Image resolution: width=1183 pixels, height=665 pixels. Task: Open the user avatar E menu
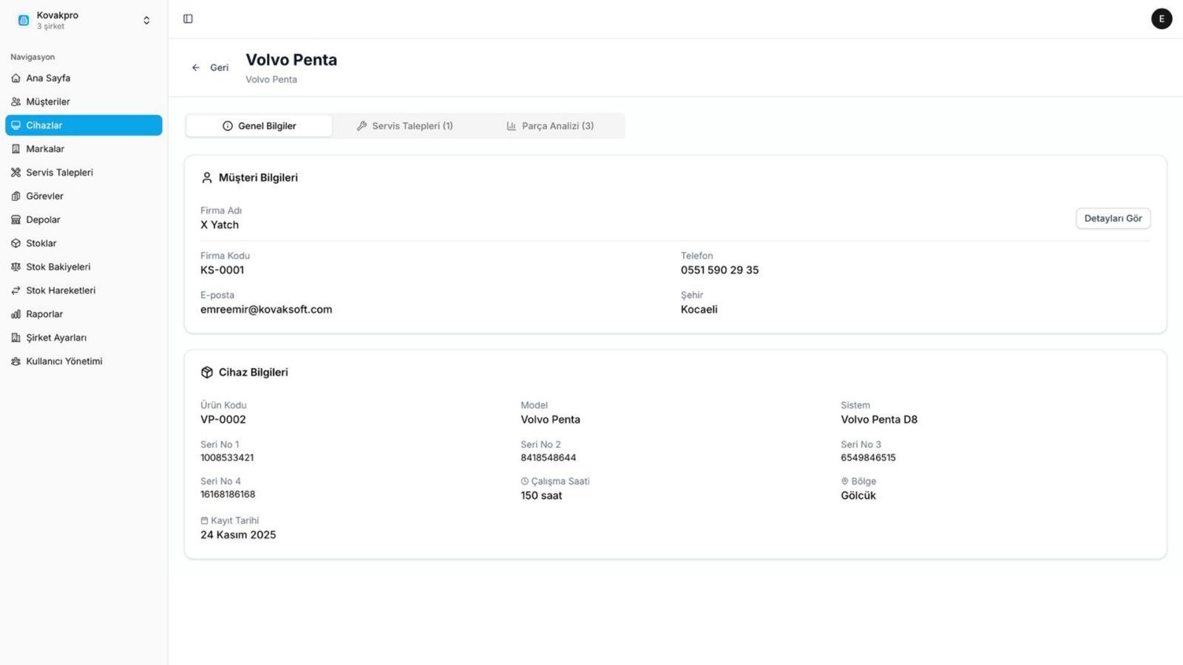pyautogui.click(x=1162, y=19)
